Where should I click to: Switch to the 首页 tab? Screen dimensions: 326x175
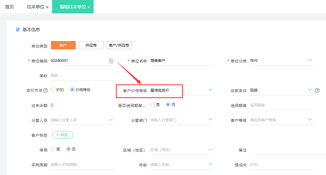click(9, 7)
